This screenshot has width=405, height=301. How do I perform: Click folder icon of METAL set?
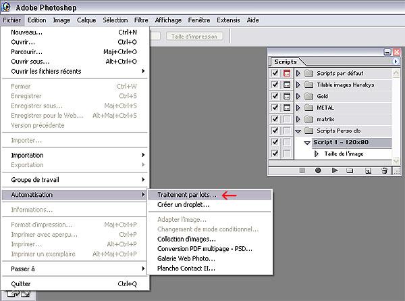308,108
